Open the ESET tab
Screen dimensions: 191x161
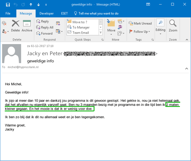click(64, 13)
